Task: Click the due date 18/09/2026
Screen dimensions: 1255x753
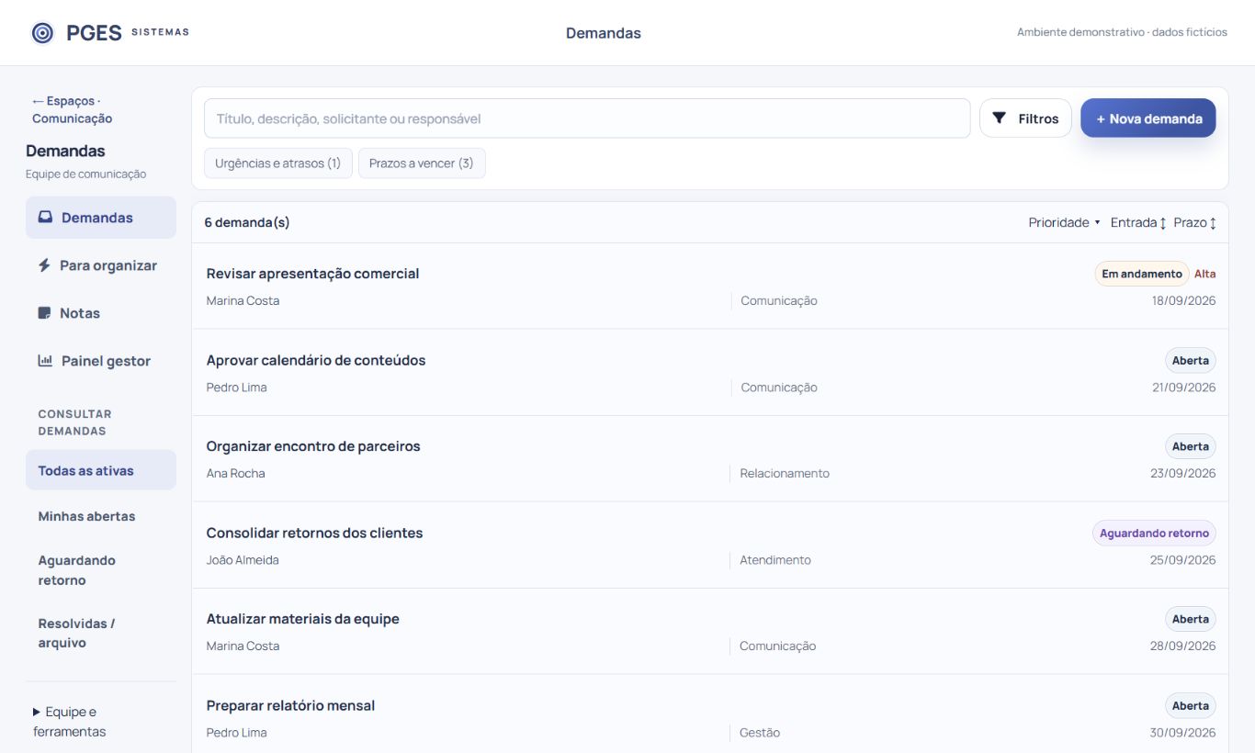Action: click(1184, 301)
